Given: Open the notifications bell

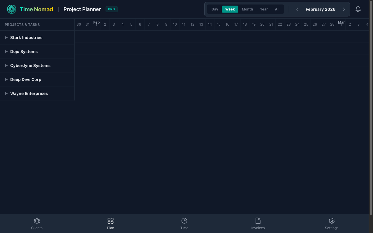Looking at the screenshot, I should [x=358, y=9].
